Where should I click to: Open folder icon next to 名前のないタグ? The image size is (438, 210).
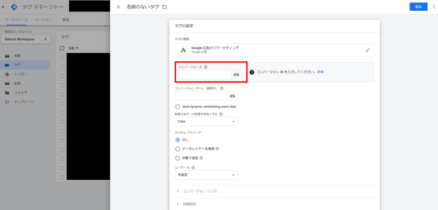[165, 7]
